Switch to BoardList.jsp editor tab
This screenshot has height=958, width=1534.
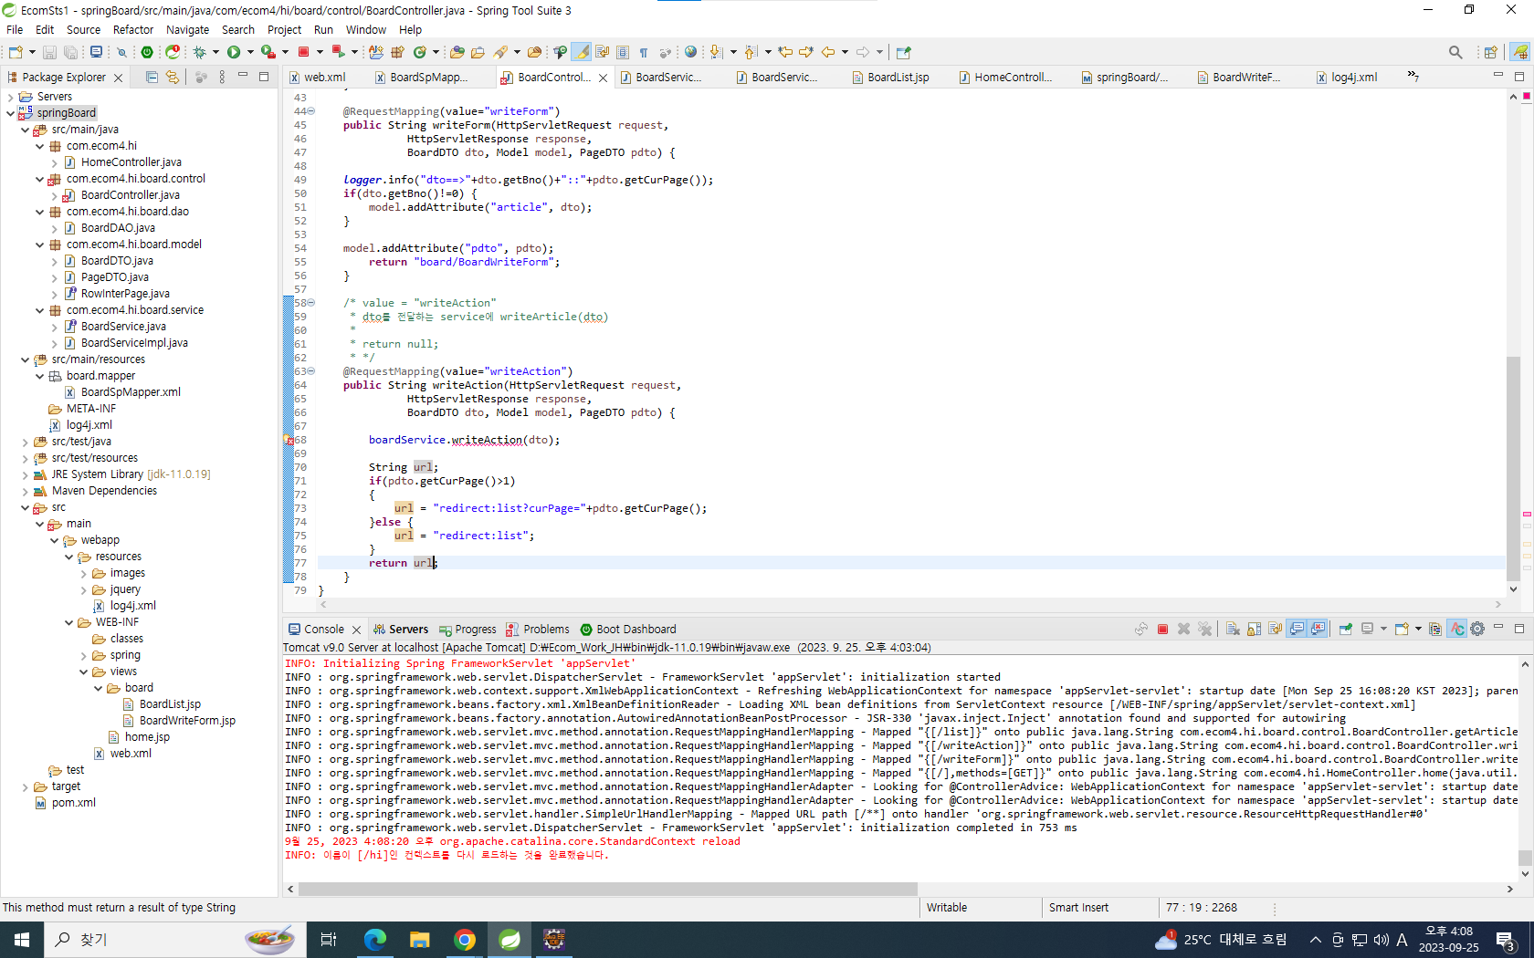click(898, 78)
